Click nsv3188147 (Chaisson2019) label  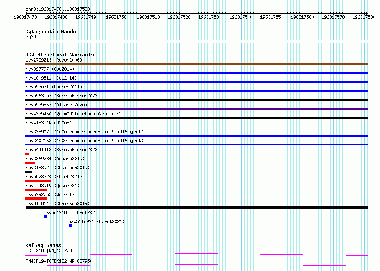click(58, 203)
